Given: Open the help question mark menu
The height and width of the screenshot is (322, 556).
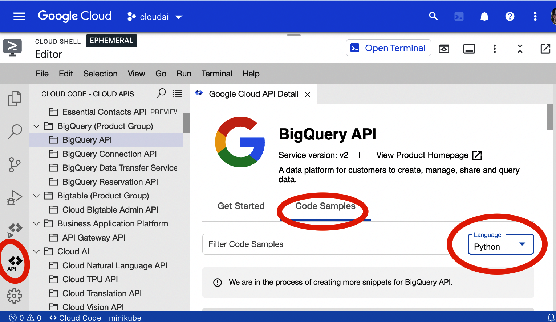Looking at the screenshot, I should point(510,16).
